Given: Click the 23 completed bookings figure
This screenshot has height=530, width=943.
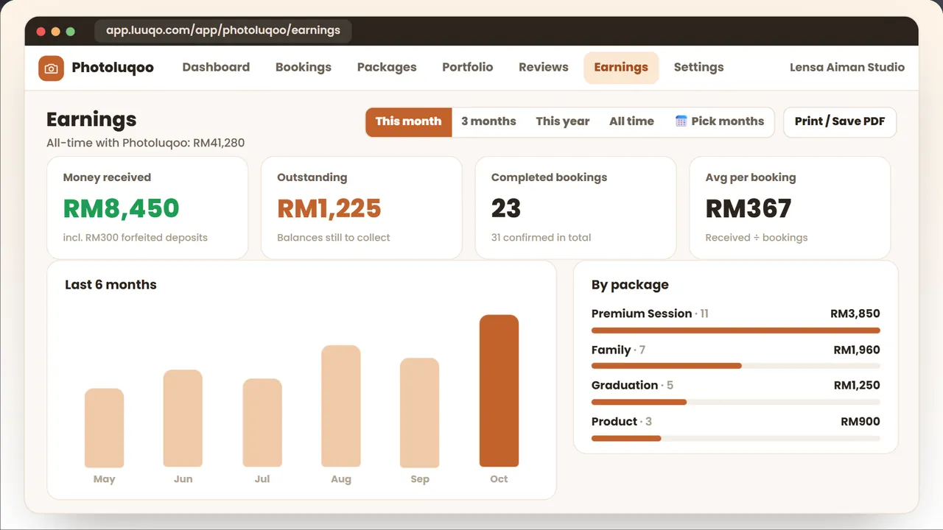Looking at the screenshot, I should (506, 208).
